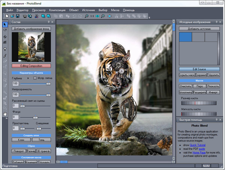Pin the Исходные изображения panel

pos(216,22)
